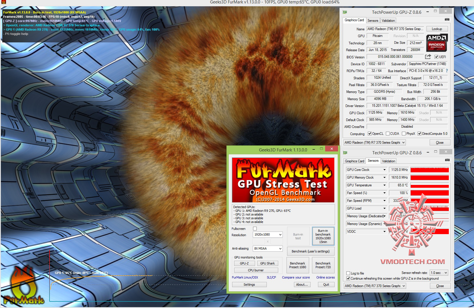The width and height of the screenshot is (474, 308).
Task: Click the BIOS Version value 015.048.000.061.000000
Action: click(395, 57)
